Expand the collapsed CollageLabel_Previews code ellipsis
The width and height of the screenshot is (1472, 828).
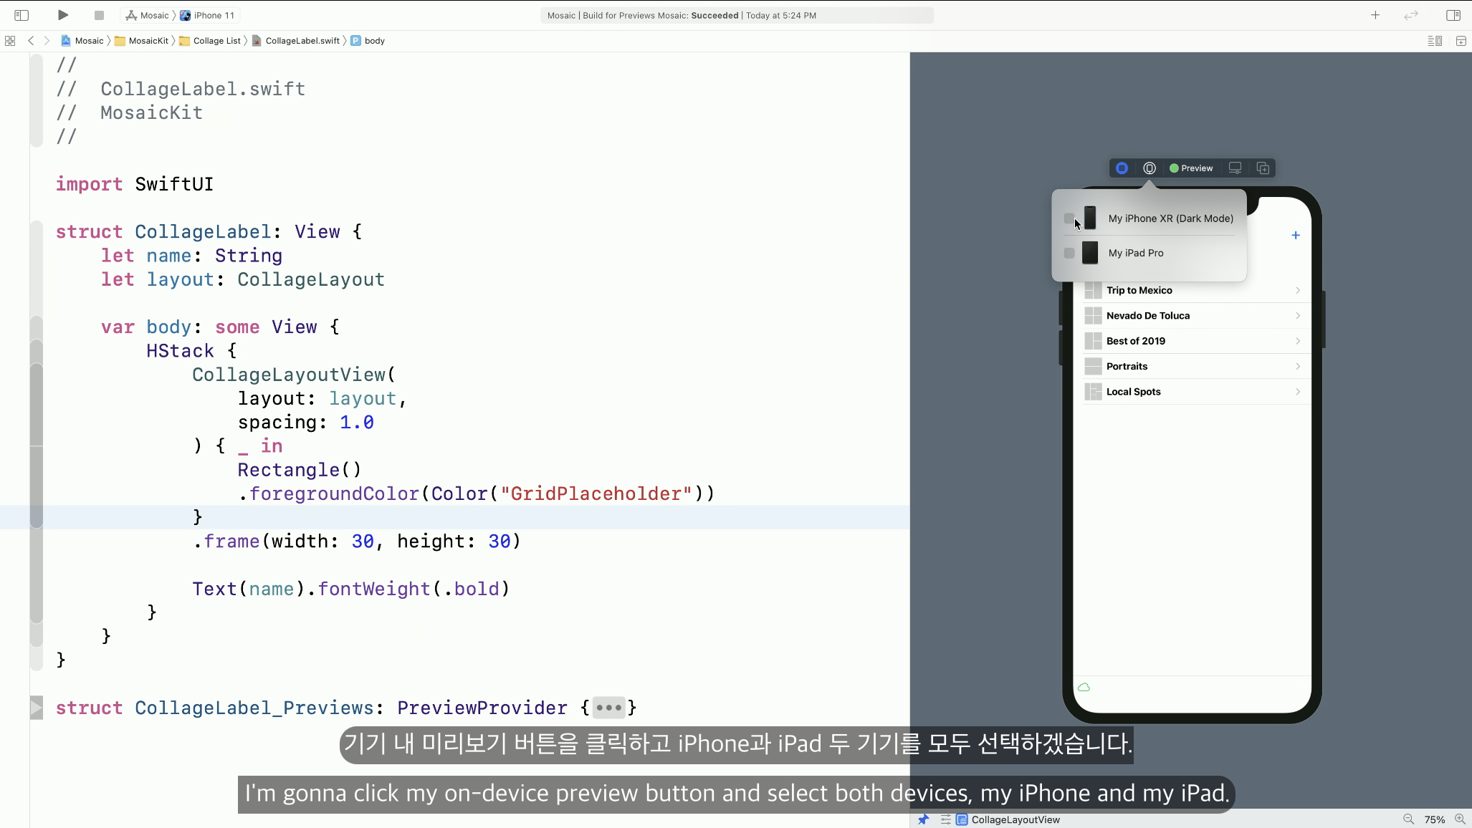pyautogui.click(x=608, y=708)
